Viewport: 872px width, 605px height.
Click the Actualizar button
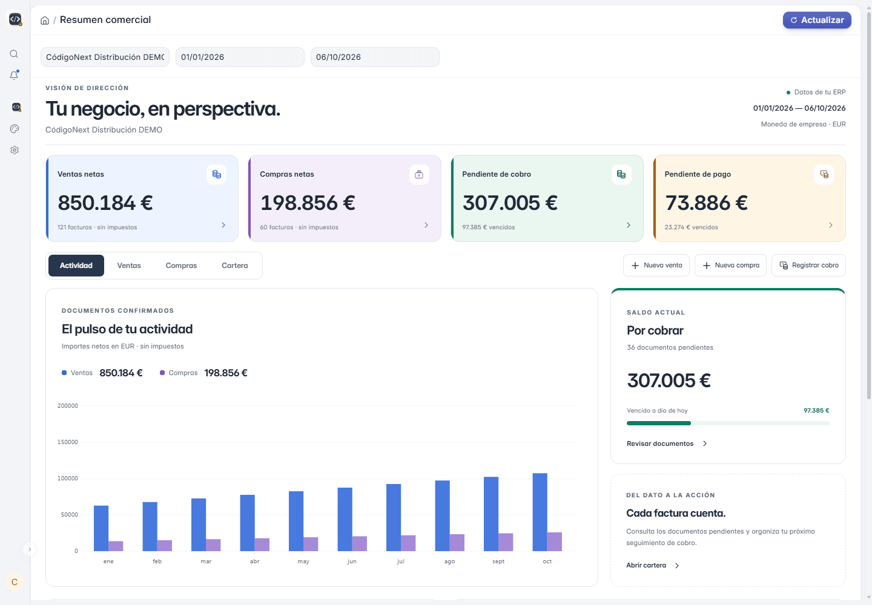point(817,20)
